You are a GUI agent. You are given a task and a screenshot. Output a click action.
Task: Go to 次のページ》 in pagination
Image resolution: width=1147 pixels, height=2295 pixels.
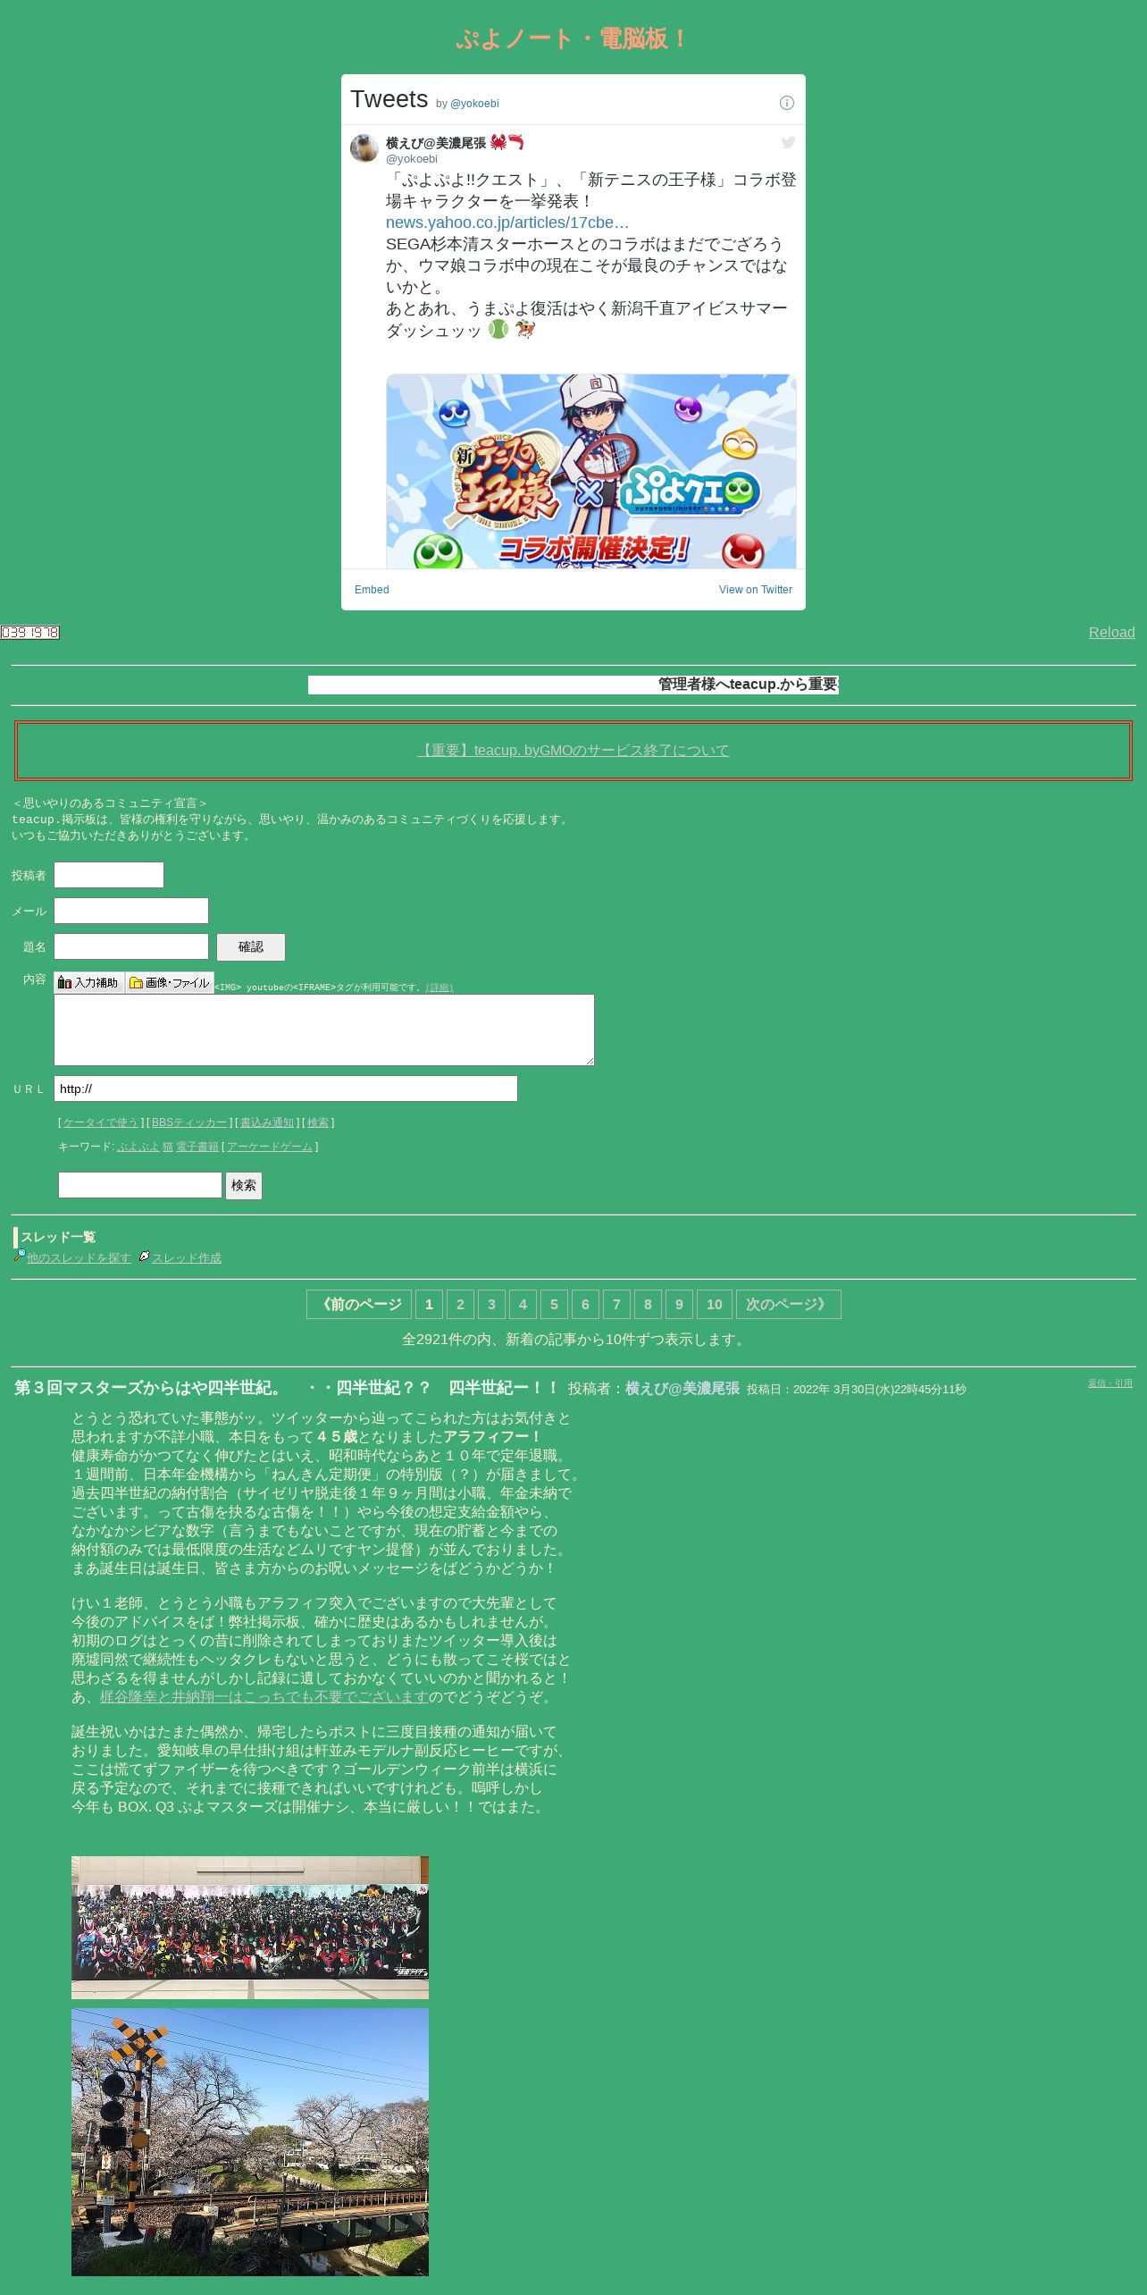pyautogui.click(x=788, y=1305)
